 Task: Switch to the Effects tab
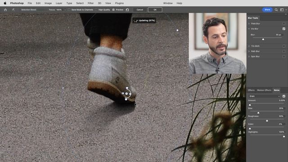tap(251, 90)
